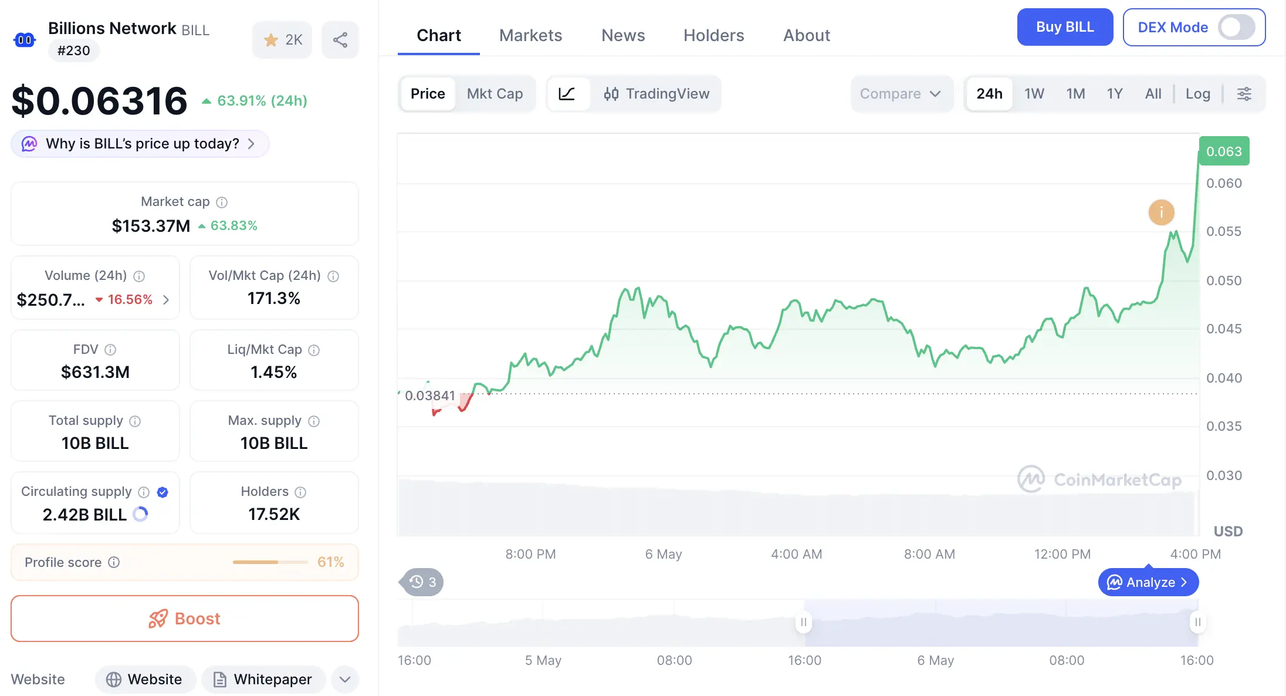
Task: Click the Max. supply info icon
Action: 314,421
